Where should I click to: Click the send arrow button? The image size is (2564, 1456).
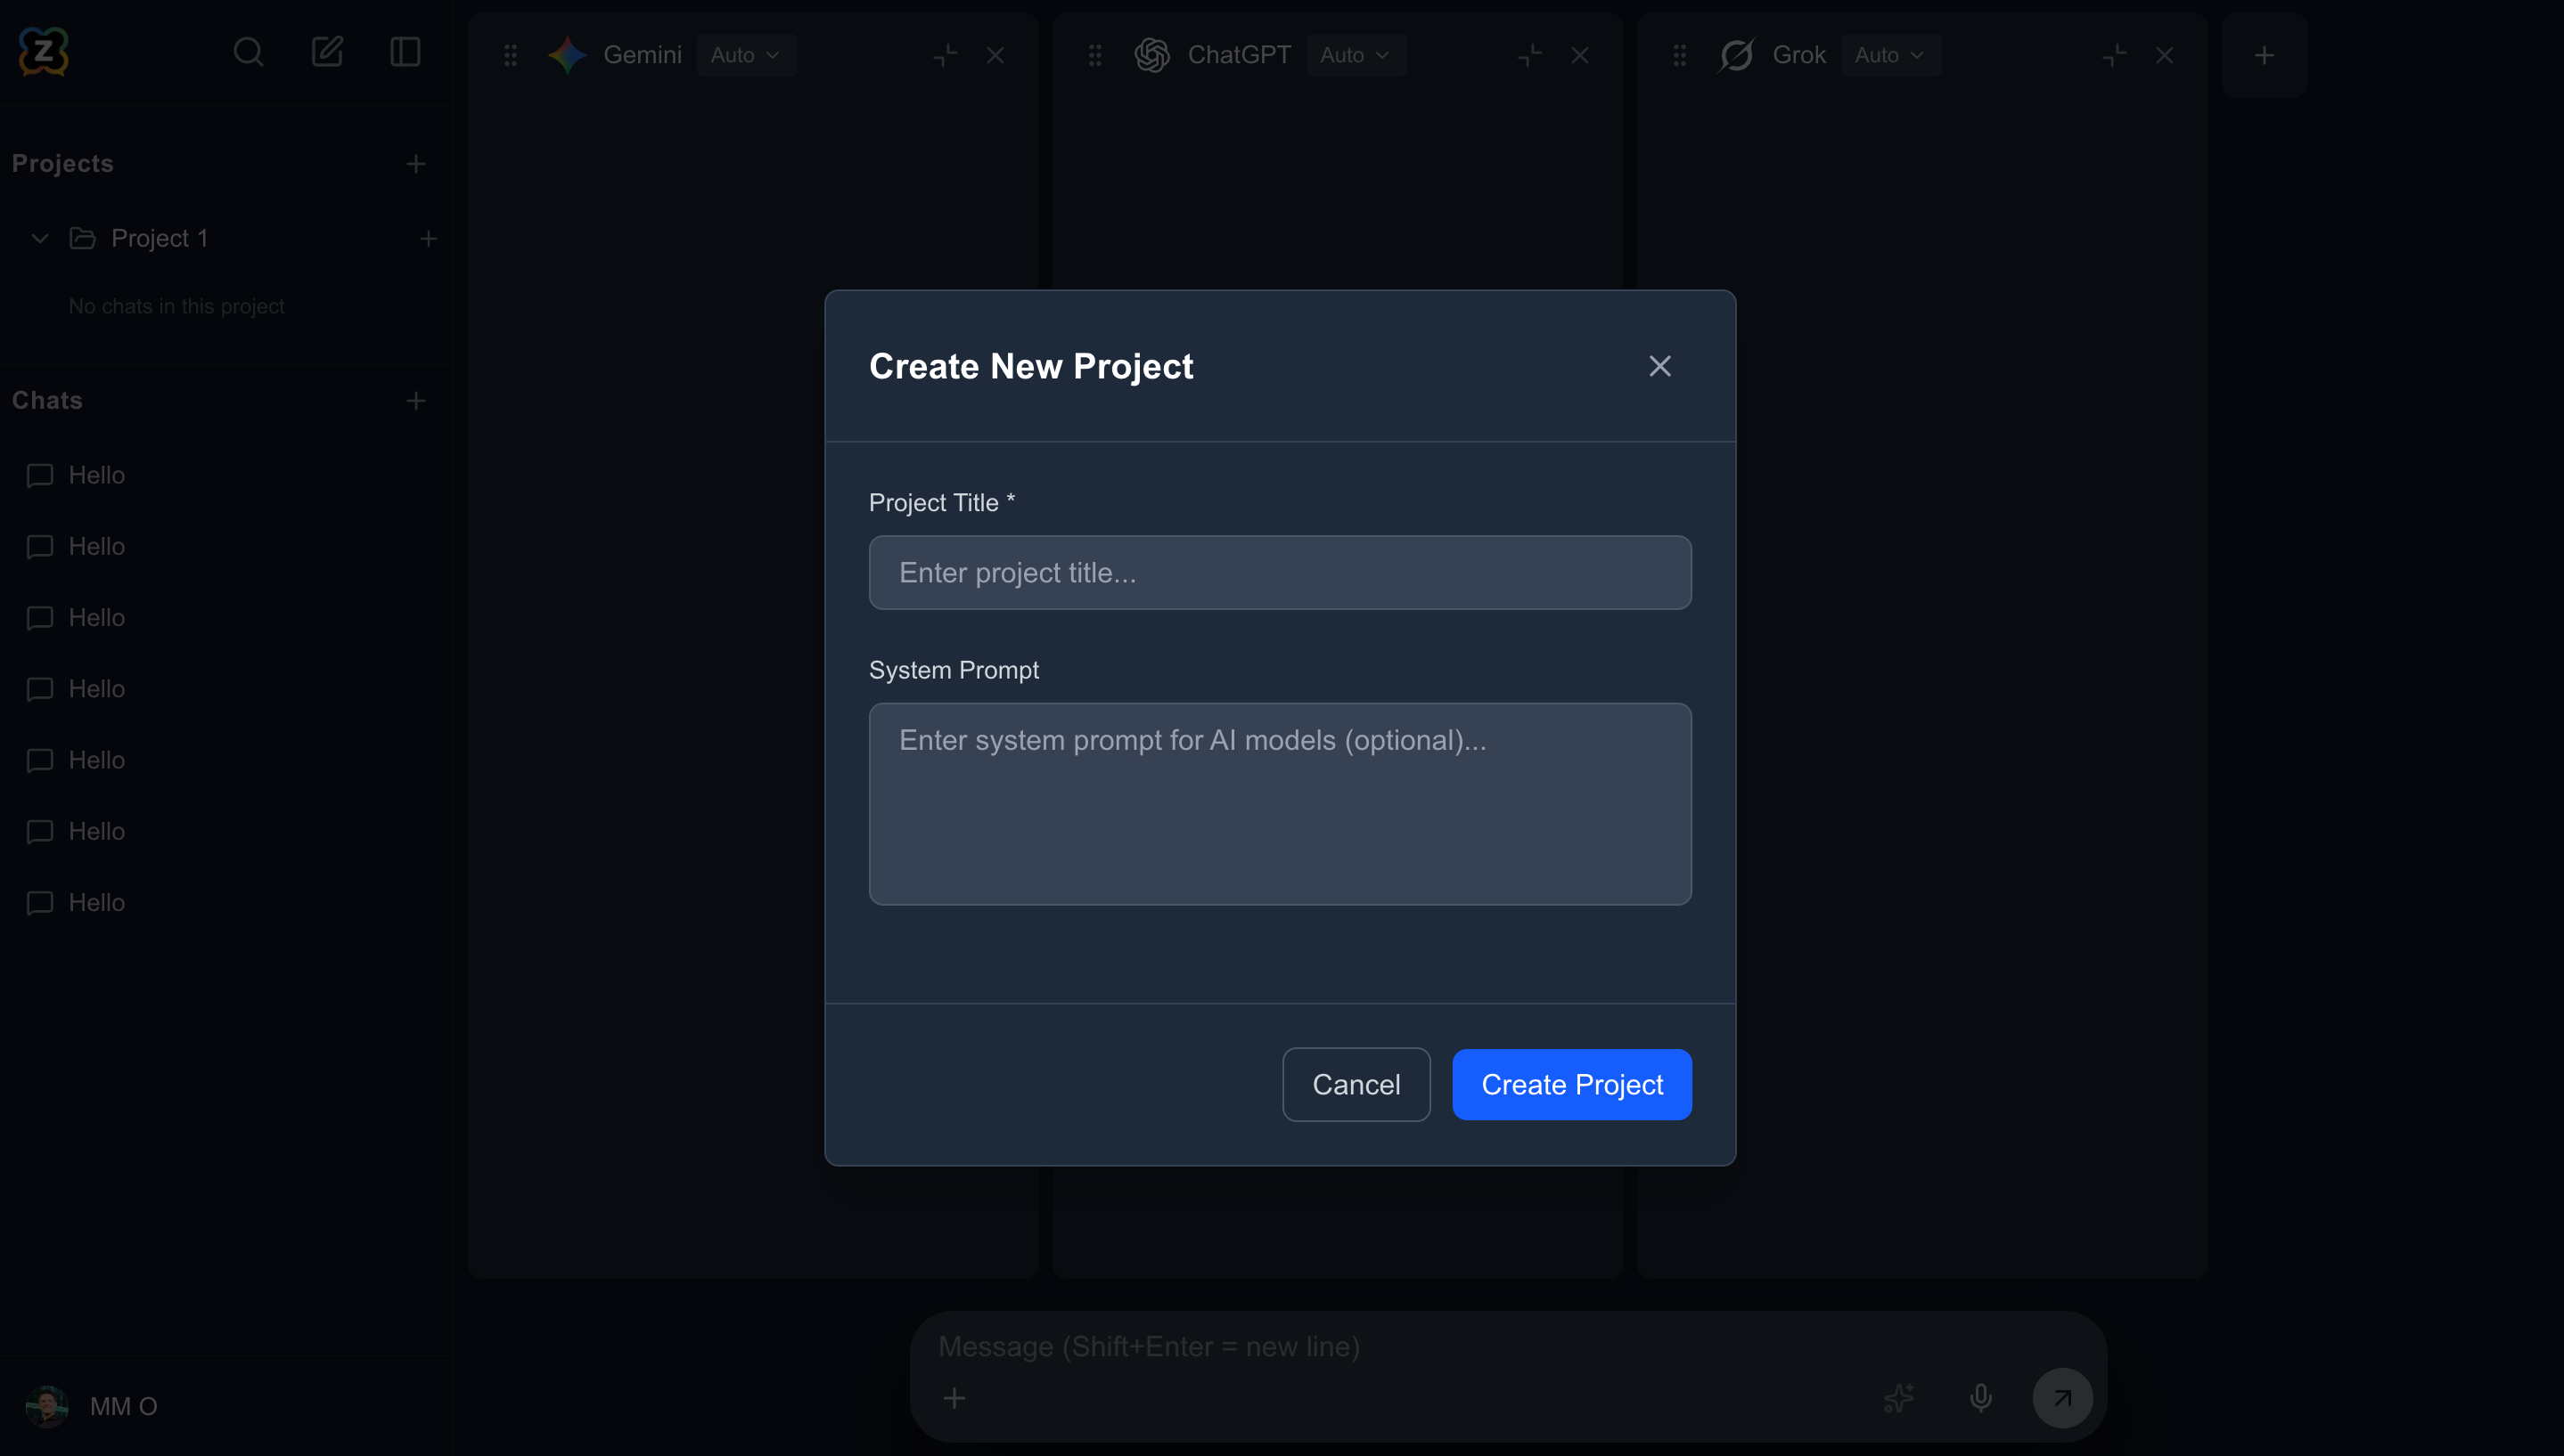[x=2061, y=1397]
